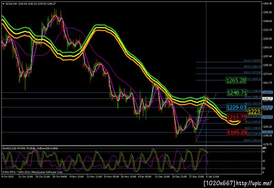The width and height of the screenshot is (274, 188).
Task: Click the yellow 1223 price label
Action: [x=255, y=112]
